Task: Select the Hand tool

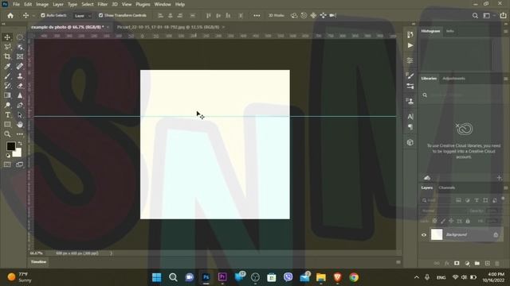Action: tap(20, 125)
